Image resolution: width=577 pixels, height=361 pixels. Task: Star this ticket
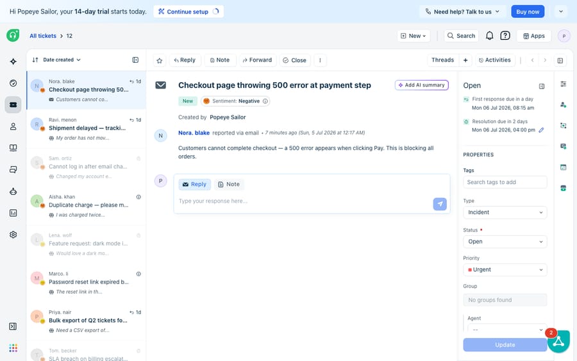(160, 60)
